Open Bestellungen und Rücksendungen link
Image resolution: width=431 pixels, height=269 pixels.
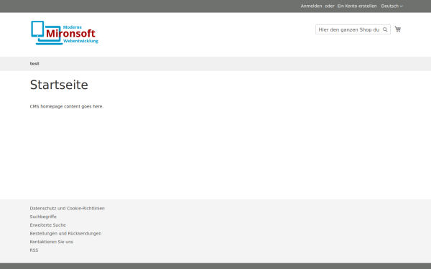click(65, 233)
